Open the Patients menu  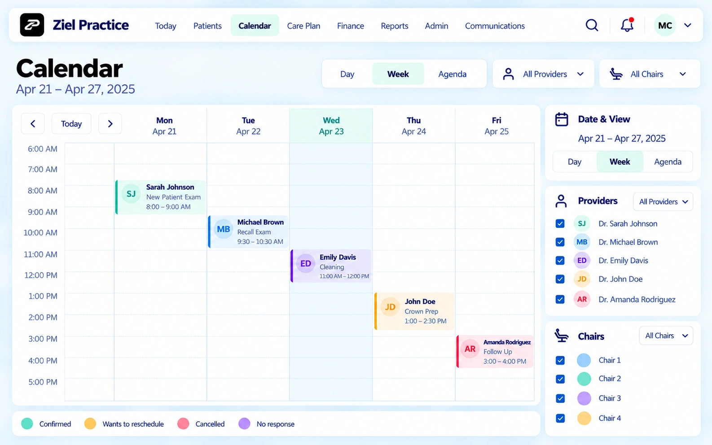(x=207, y=26)
